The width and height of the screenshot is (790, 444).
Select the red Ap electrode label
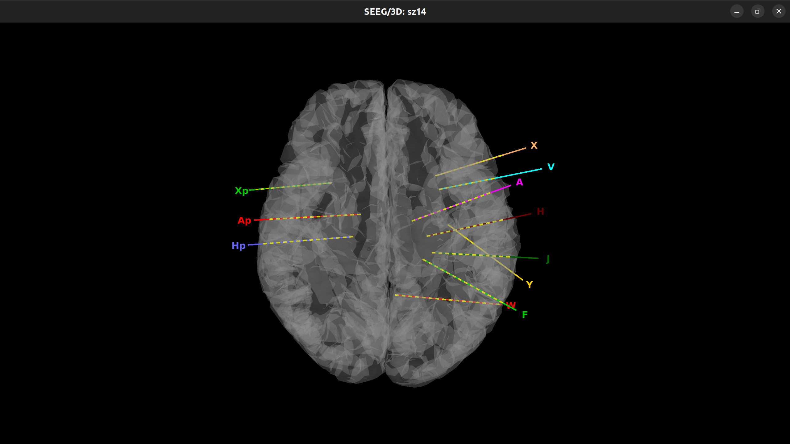coord(244,221)
